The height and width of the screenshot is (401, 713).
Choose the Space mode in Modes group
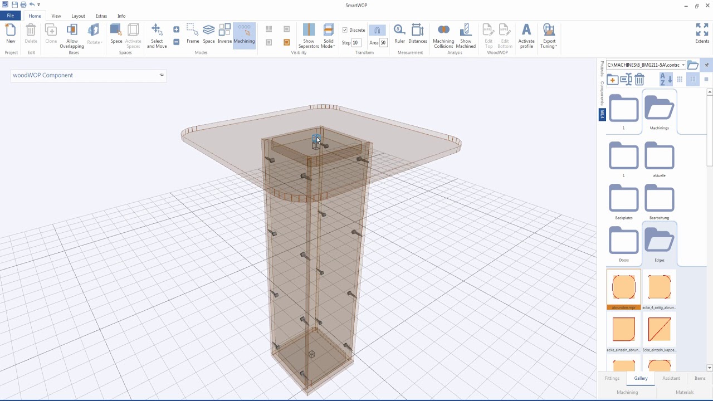pyautogui.click(x=209, y=33)
